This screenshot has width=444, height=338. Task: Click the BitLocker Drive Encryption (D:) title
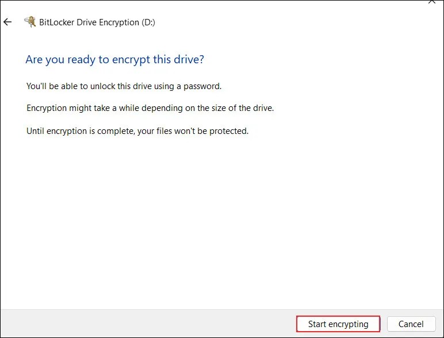97,22
